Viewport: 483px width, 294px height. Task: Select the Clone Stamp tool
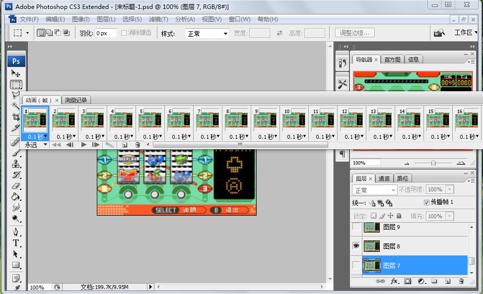pyautogui.click(x=16, y=164)
